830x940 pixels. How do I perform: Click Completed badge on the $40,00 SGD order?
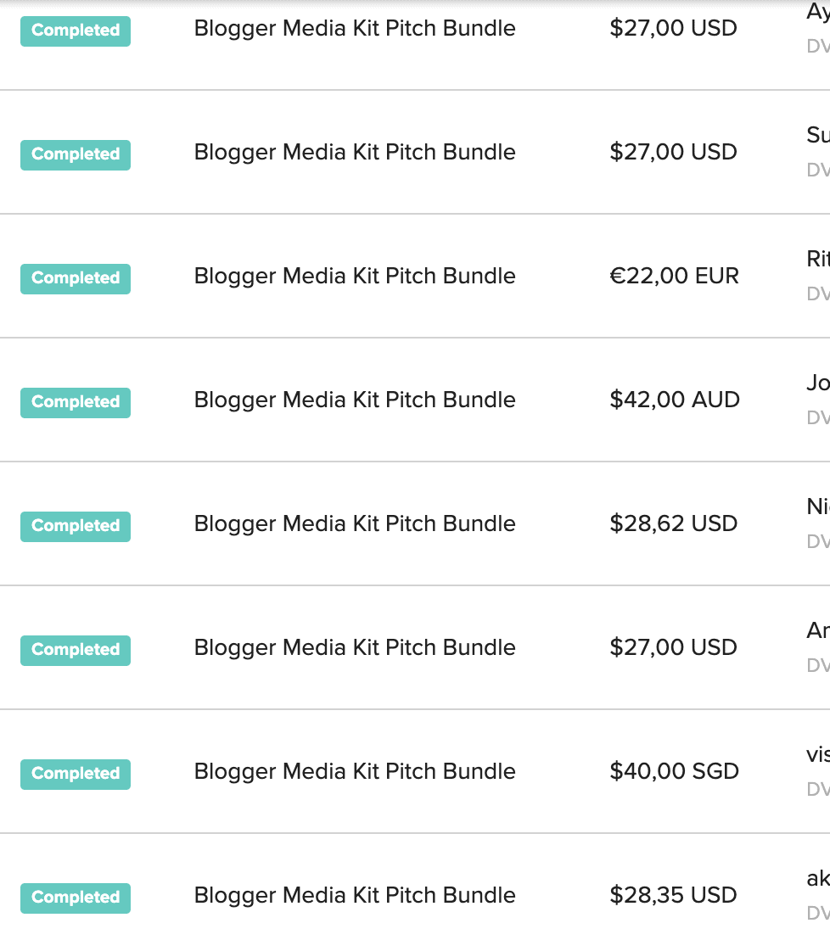[76, 774]
